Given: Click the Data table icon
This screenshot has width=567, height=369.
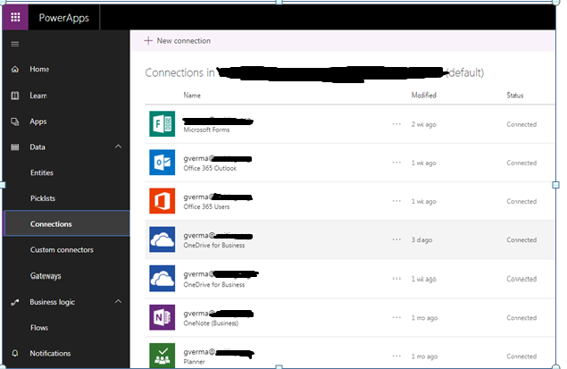Looking at the screenshot, I should point(15,147).
